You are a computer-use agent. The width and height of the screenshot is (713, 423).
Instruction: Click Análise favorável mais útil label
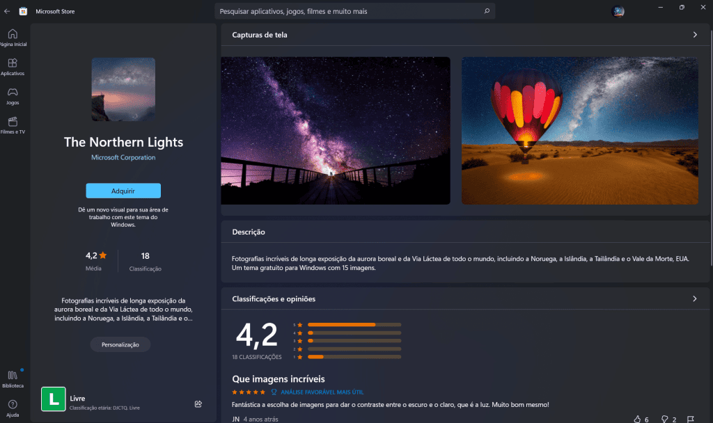tap(322, 392)
